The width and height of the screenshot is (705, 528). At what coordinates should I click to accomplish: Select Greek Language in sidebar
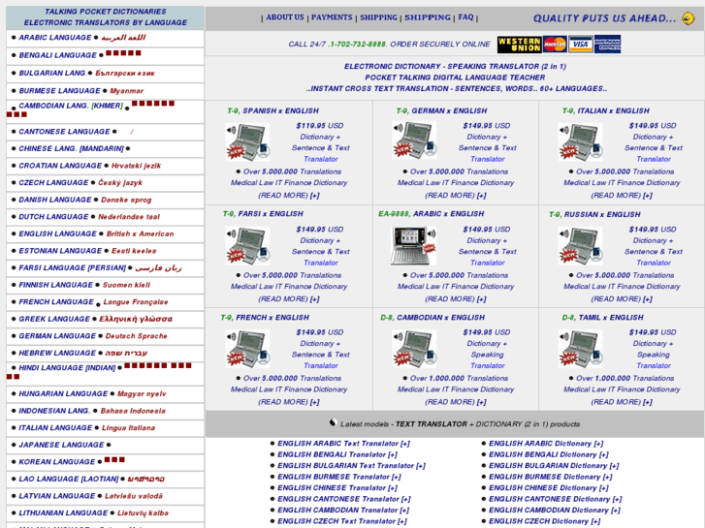(54, 319)
